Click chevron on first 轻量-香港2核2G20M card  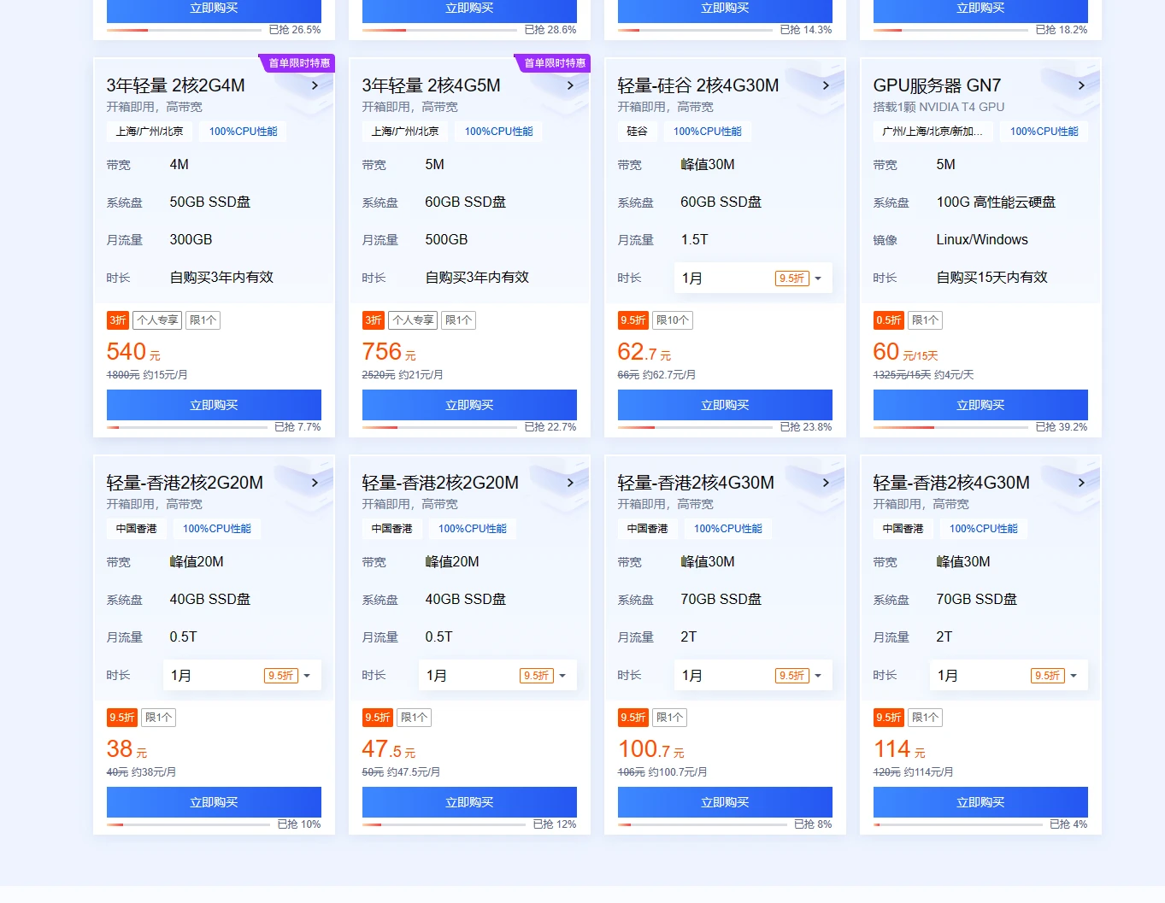(315, 483)
